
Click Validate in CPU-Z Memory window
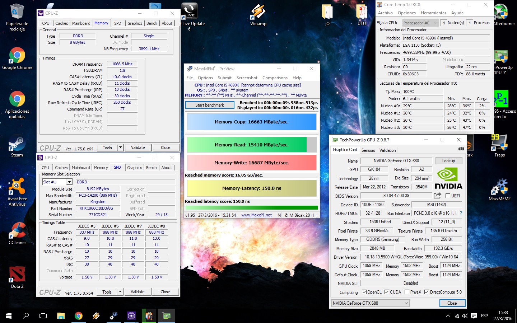coord(138,148)
